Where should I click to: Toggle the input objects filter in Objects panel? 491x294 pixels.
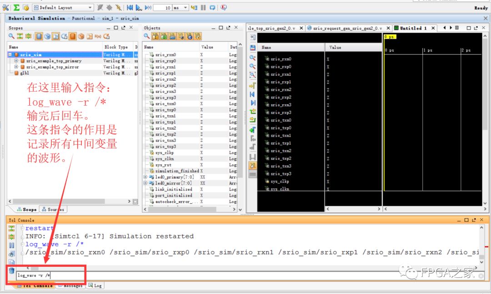155,36
